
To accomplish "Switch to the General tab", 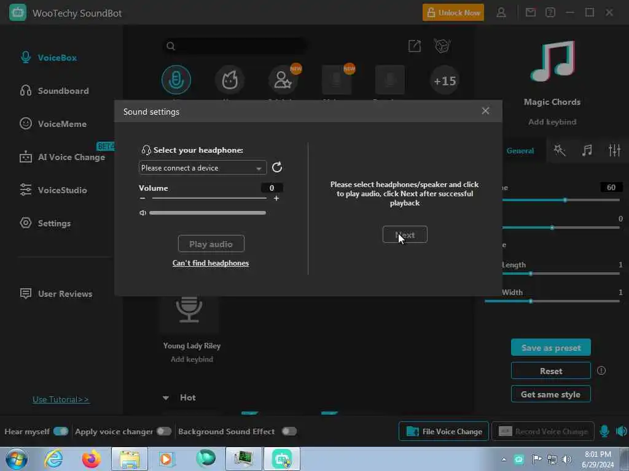I will (520, 151).
